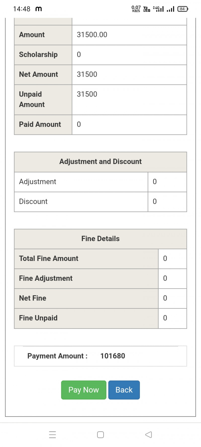
Task: Tap the Fine Details table header
Action: click(100, 239)
